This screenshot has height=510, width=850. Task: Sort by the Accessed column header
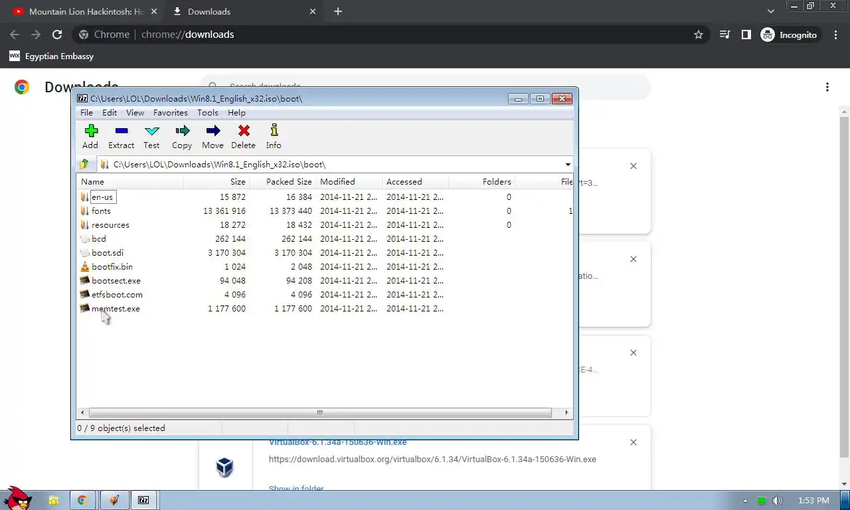tap(416, 181)
